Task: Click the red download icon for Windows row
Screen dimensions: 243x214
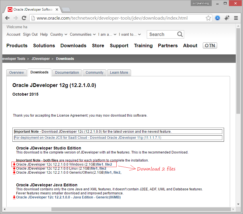Action: [x=14, y=164]
